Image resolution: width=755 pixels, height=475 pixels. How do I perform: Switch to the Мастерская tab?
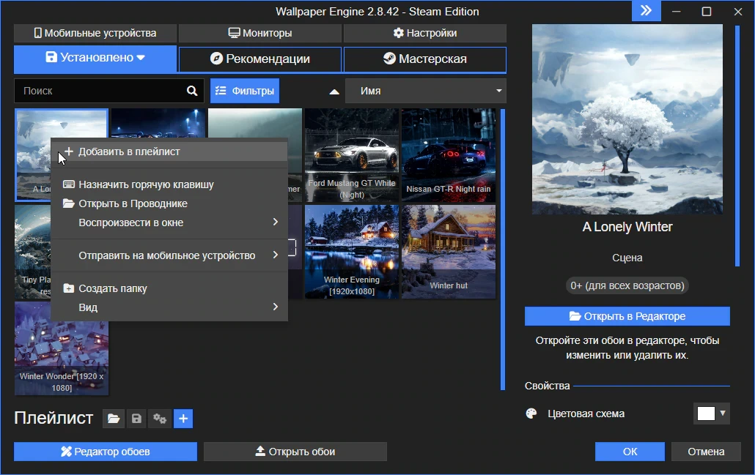[424, 59]
